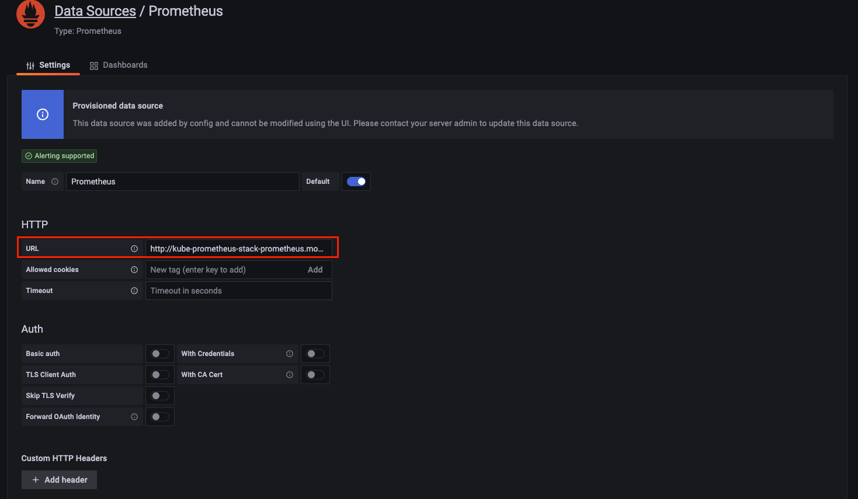Image resolution: width=858 pixels, height=499 pixels.
Task: Click the Basic auth label
Action: [x=43, y=354]
